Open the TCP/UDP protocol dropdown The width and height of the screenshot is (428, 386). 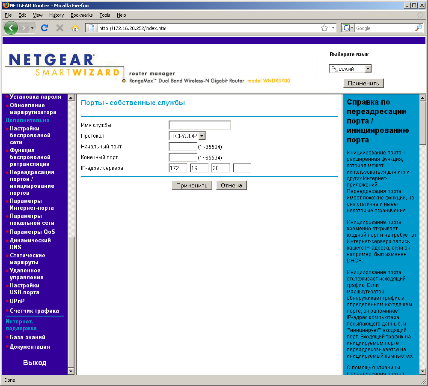[x=187, y=136]
